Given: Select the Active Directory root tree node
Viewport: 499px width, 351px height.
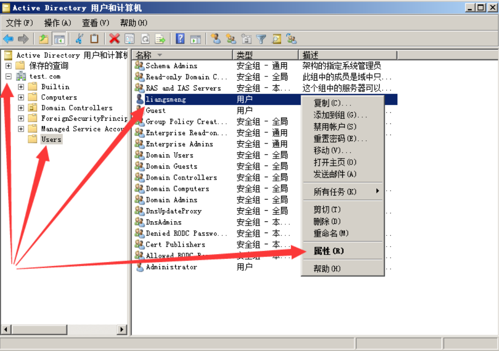Looking at the screenshot, I should tap(72, 55).
